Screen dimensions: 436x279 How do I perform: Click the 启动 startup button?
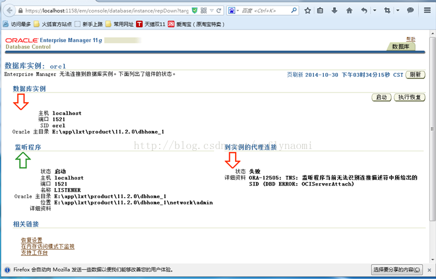[382, 98]
